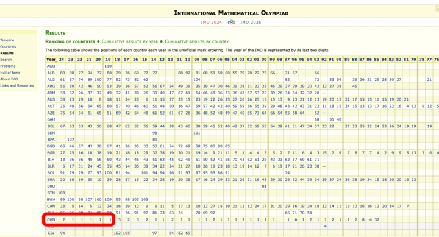Switch to Cumulative results by year
The width and height of the screenshot is (439, 237).
click(x=130, y=41)
